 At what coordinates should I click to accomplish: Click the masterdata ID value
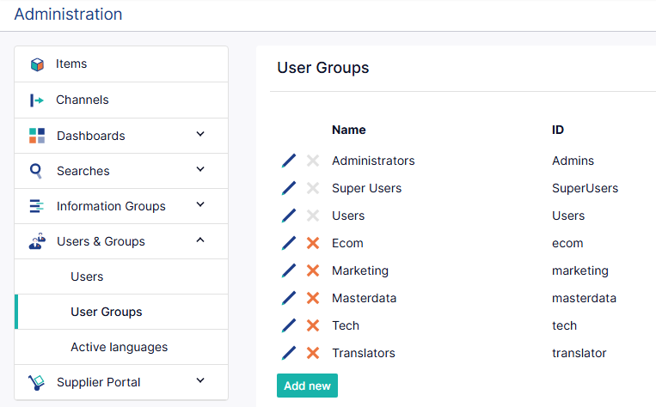584,298
